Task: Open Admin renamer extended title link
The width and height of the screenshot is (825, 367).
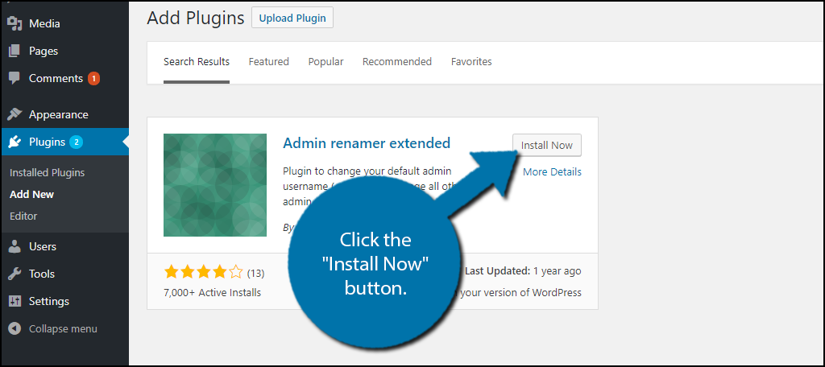Action: 367,142
